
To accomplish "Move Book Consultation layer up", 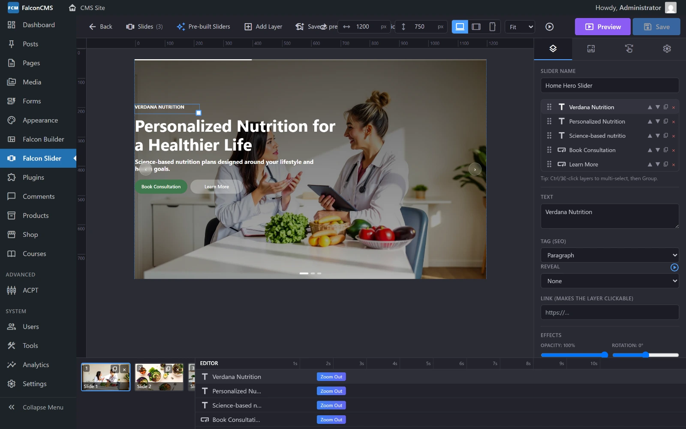I will (x=650, y=150).
